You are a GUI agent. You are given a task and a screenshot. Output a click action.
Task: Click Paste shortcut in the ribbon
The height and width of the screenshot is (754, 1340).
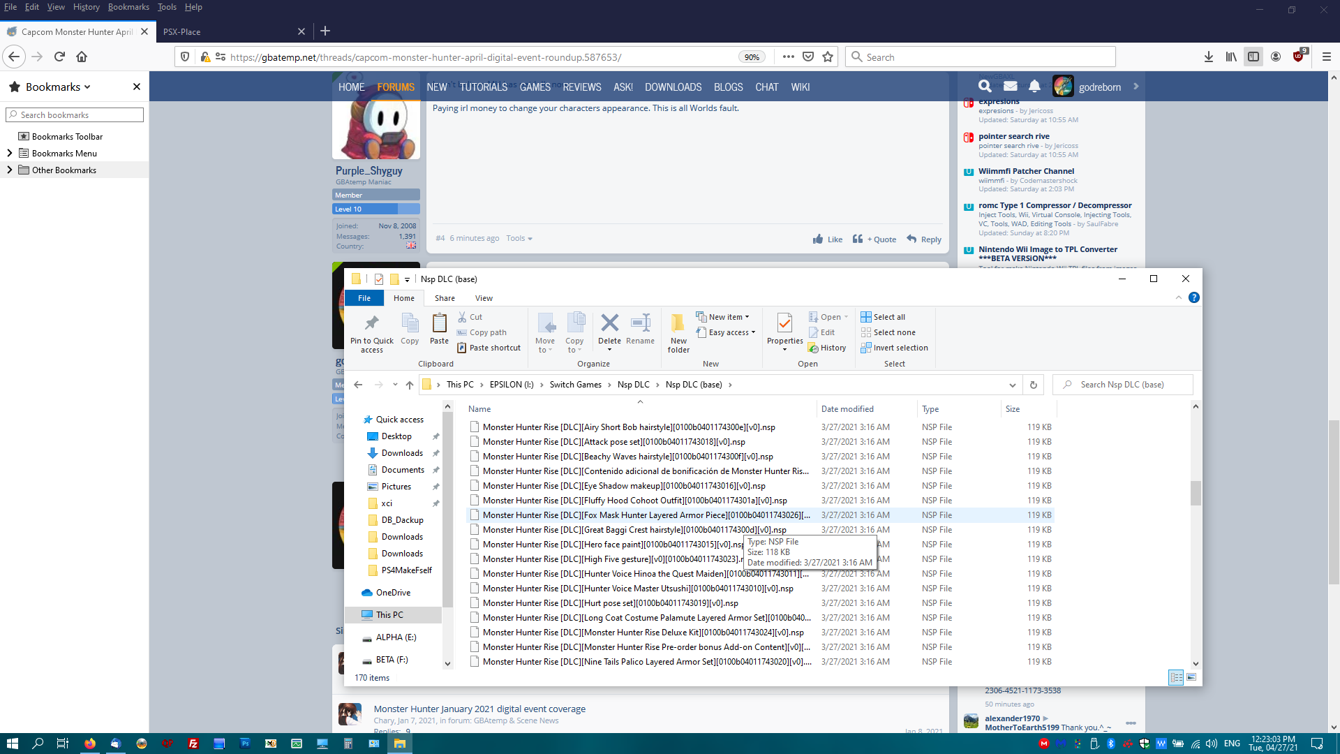tap(489, 348)
